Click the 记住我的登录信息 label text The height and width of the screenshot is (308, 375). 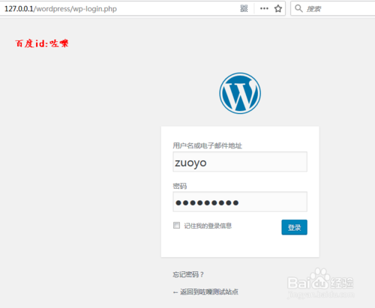pos(208,226)
